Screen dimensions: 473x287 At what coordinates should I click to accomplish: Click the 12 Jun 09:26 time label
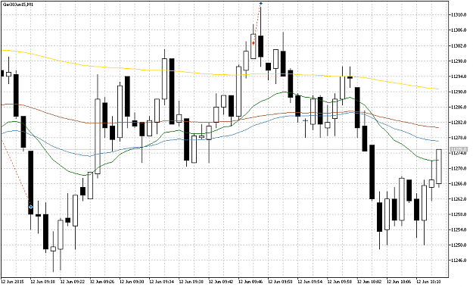tap(102, 282)
